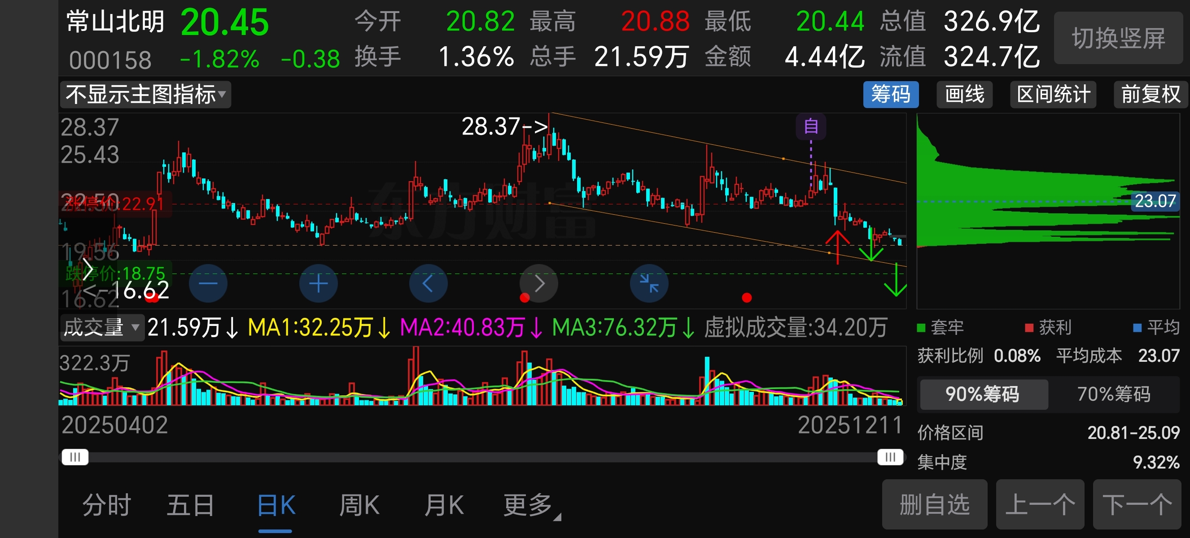Click the zoom out minus circle icon
The image size is (1190, 538).
208,283
